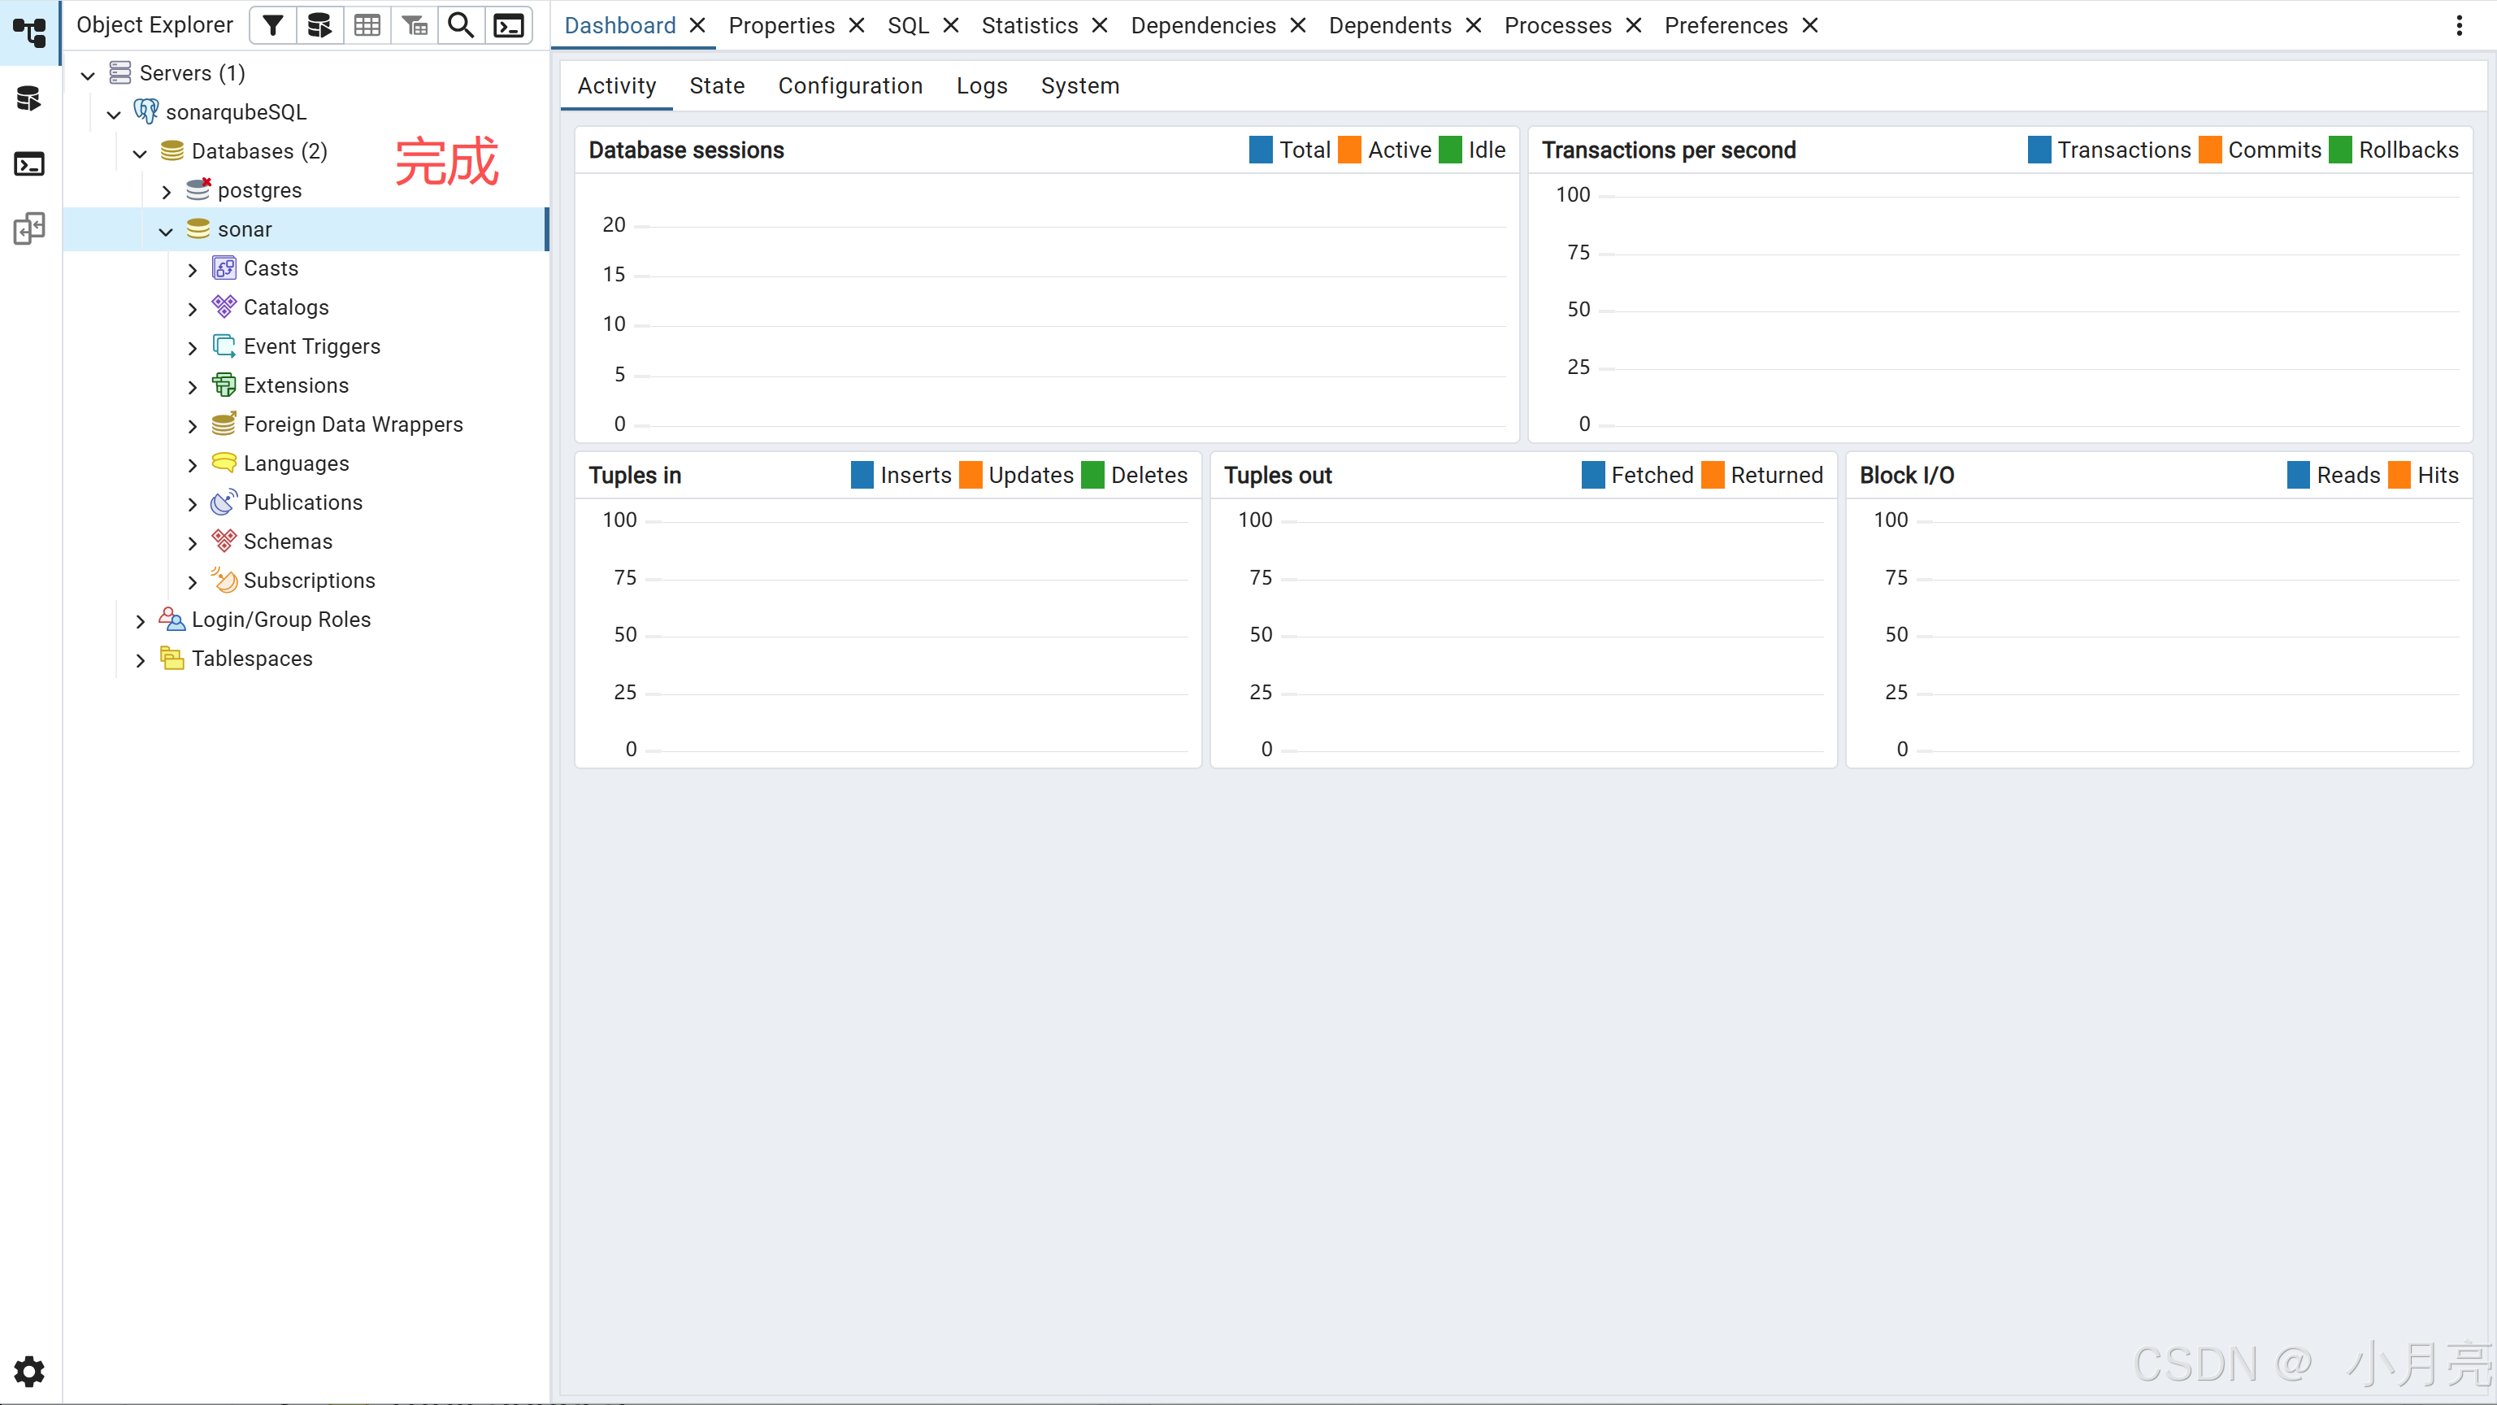Viewport: 2497px width, 1405px height.
Task: Click the View Data table toolbar icon
Action: click(x=367, y=25)
